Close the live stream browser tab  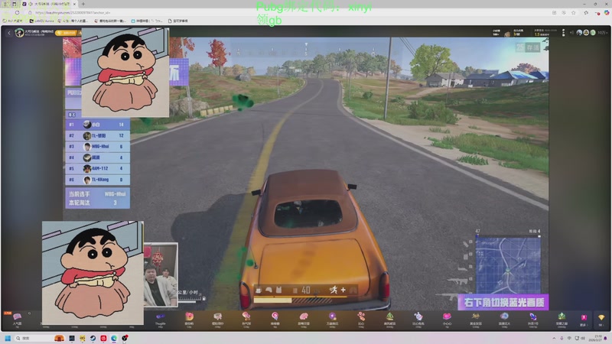pos(74,4)
